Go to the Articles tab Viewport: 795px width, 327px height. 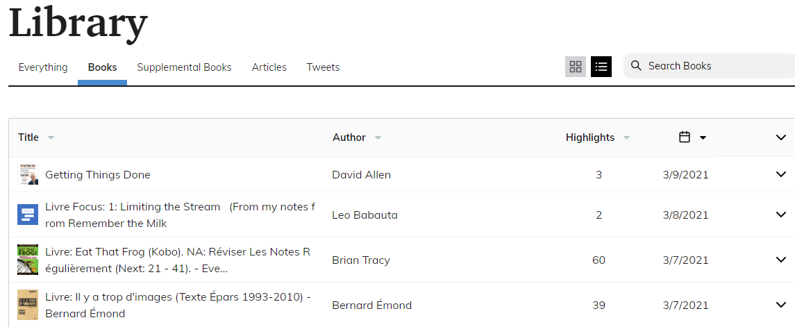point(269,67)
